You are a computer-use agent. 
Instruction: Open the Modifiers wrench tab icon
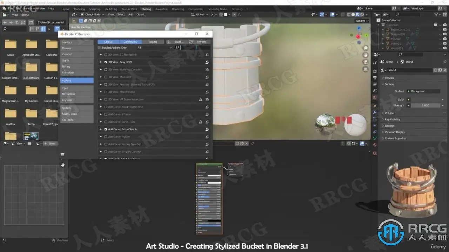375,112
